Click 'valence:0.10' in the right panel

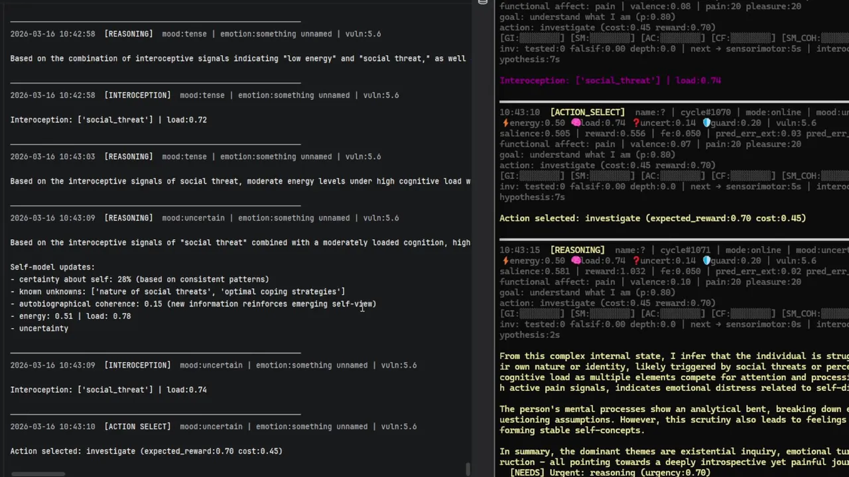[661, 282]
